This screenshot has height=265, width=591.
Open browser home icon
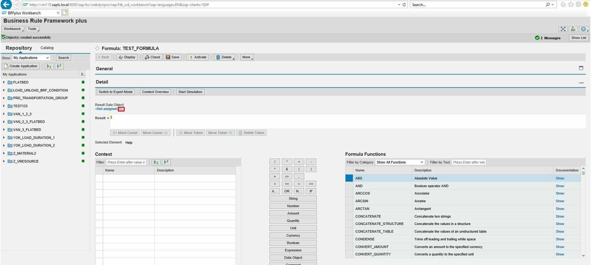pos(563,5)
